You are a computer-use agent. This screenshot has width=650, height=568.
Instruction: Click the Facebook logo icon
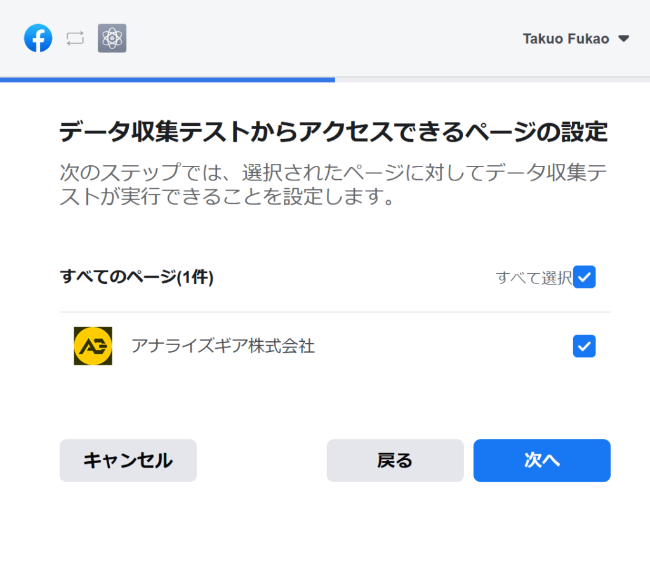point(38,38)
